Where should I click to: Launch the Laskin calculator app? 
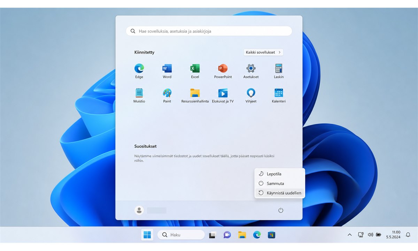[279, 71]
